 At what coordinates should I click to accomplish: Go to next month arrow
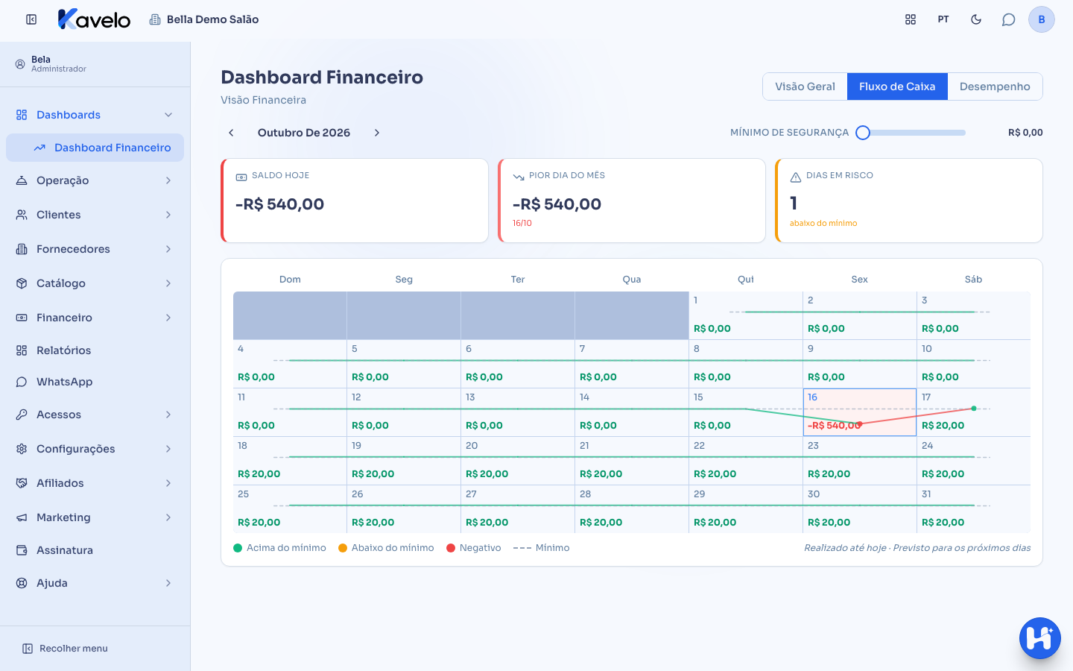coord(377,133)
